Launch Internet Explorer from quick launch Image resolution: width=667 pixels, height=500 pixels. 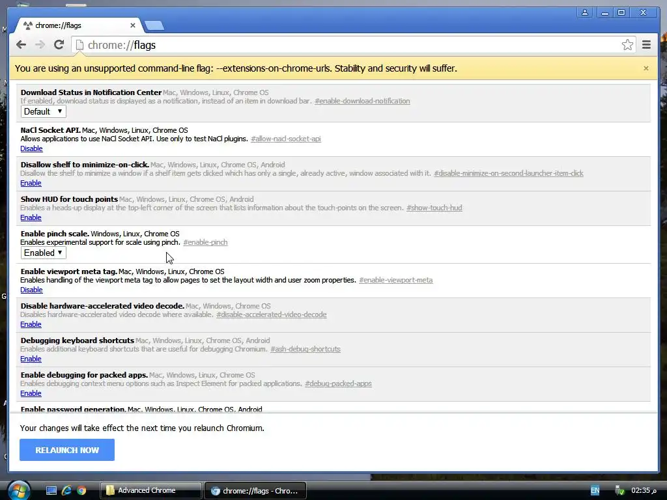[66, 490]
